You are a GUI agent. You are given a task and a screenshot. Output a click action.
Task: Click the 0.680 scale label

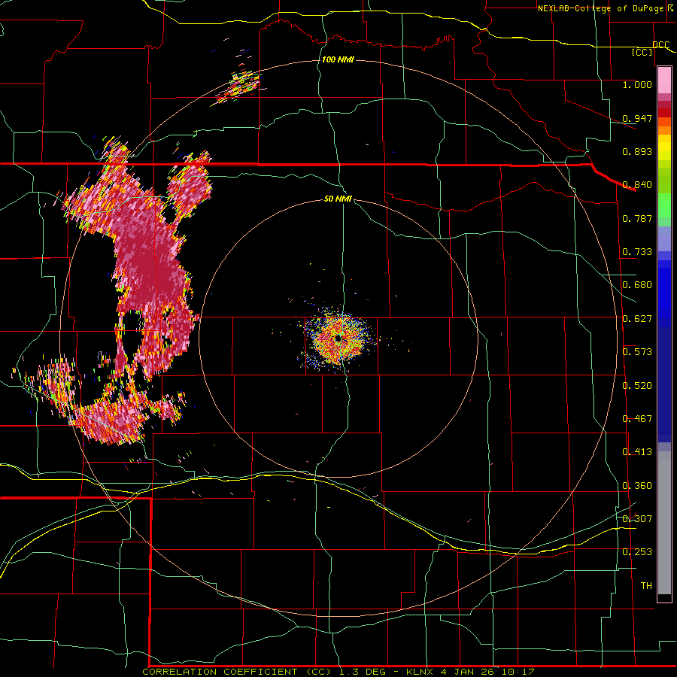637,285
